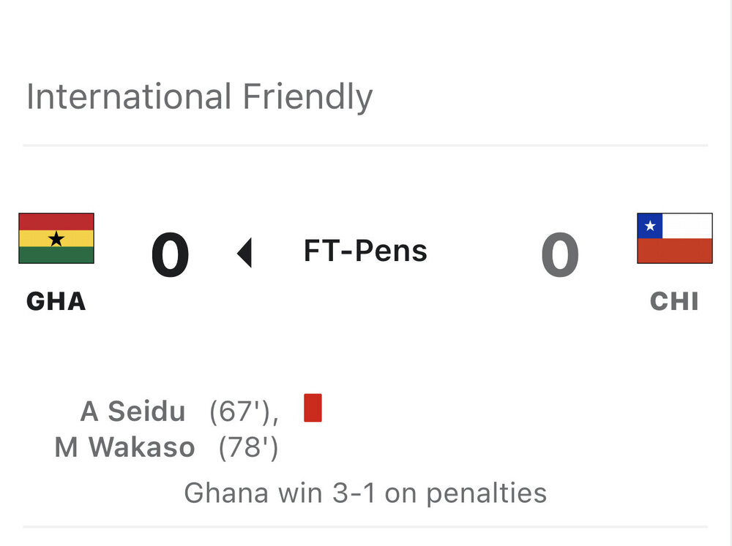Click Chile's score of 0
Viewport: 732px width, 546px height.
[560, 255]
